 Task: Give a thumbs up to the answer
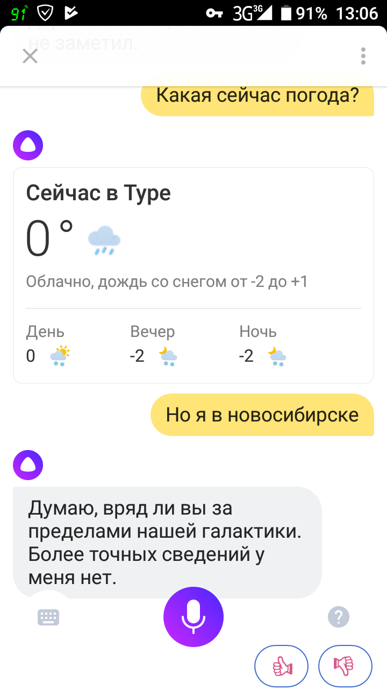(x=281, y=666)
